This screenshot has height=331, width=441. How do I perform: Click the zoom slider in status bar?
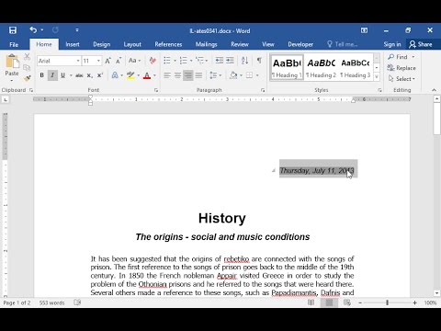(387, 302)
